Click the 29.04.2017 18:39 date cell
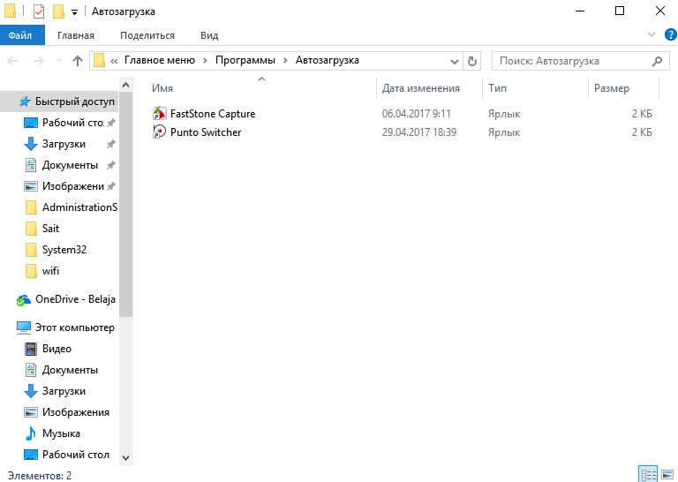 point(419,132)
